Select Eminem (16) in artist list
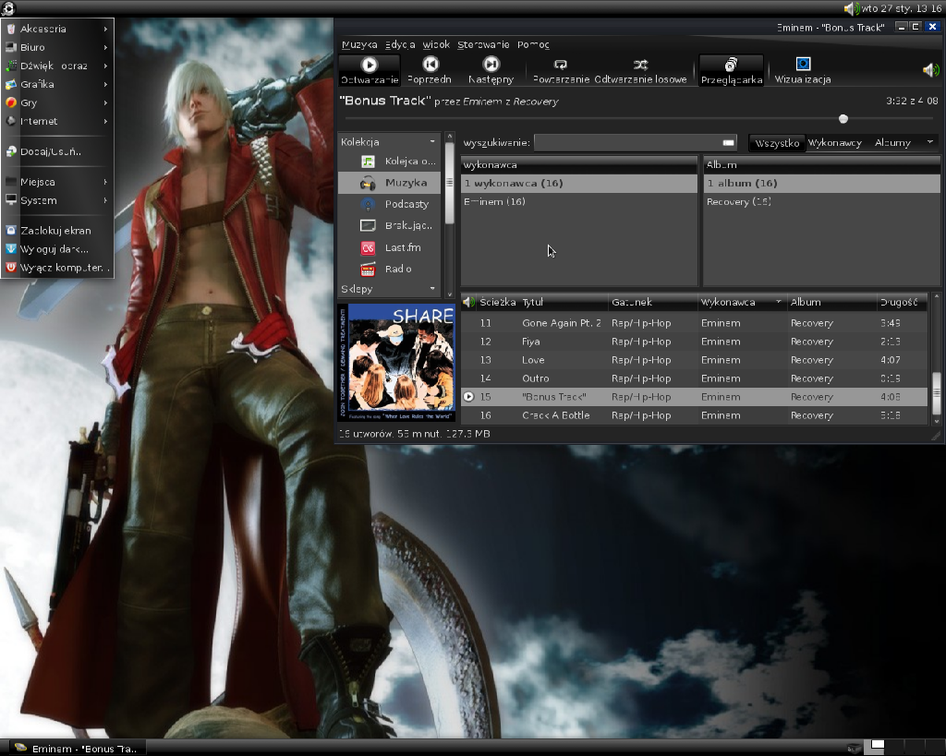Viewport: 946px width, 756px height. coord(579,202)
